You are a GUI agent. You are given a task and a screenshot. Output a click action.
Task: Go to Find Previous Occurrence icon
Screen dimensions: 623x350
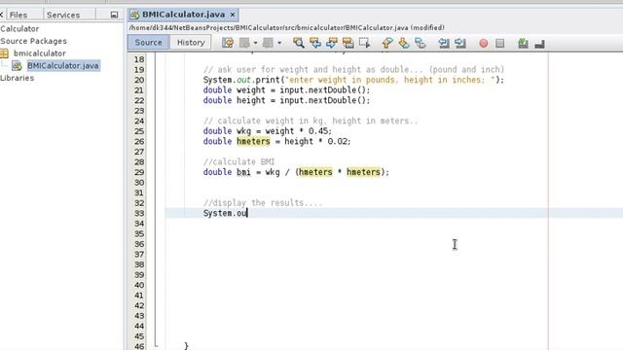point(315,43)
